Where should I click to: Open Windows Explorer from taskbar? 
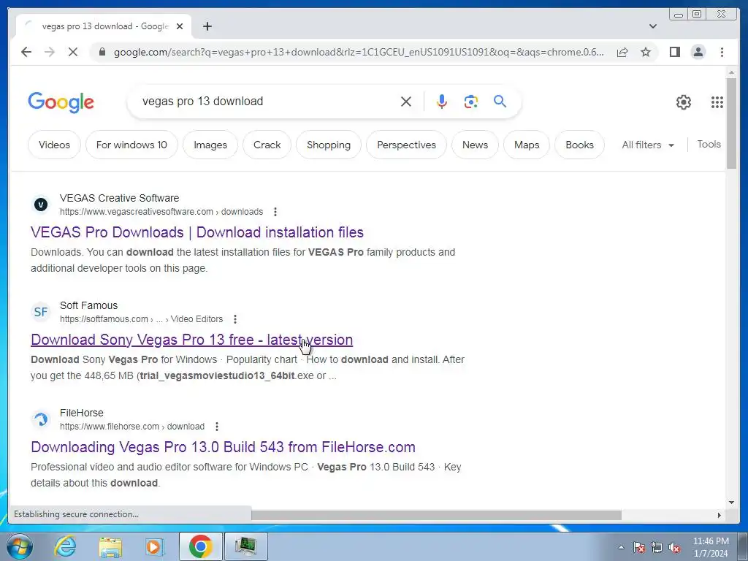pos(110,546)
